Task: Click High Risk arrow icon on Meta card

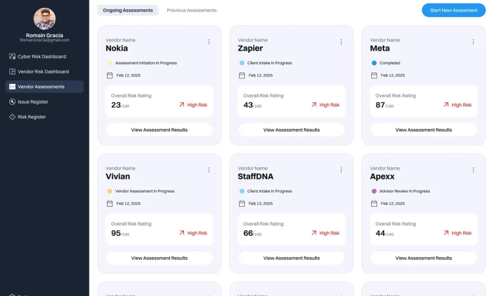Action: pos(446,105)
